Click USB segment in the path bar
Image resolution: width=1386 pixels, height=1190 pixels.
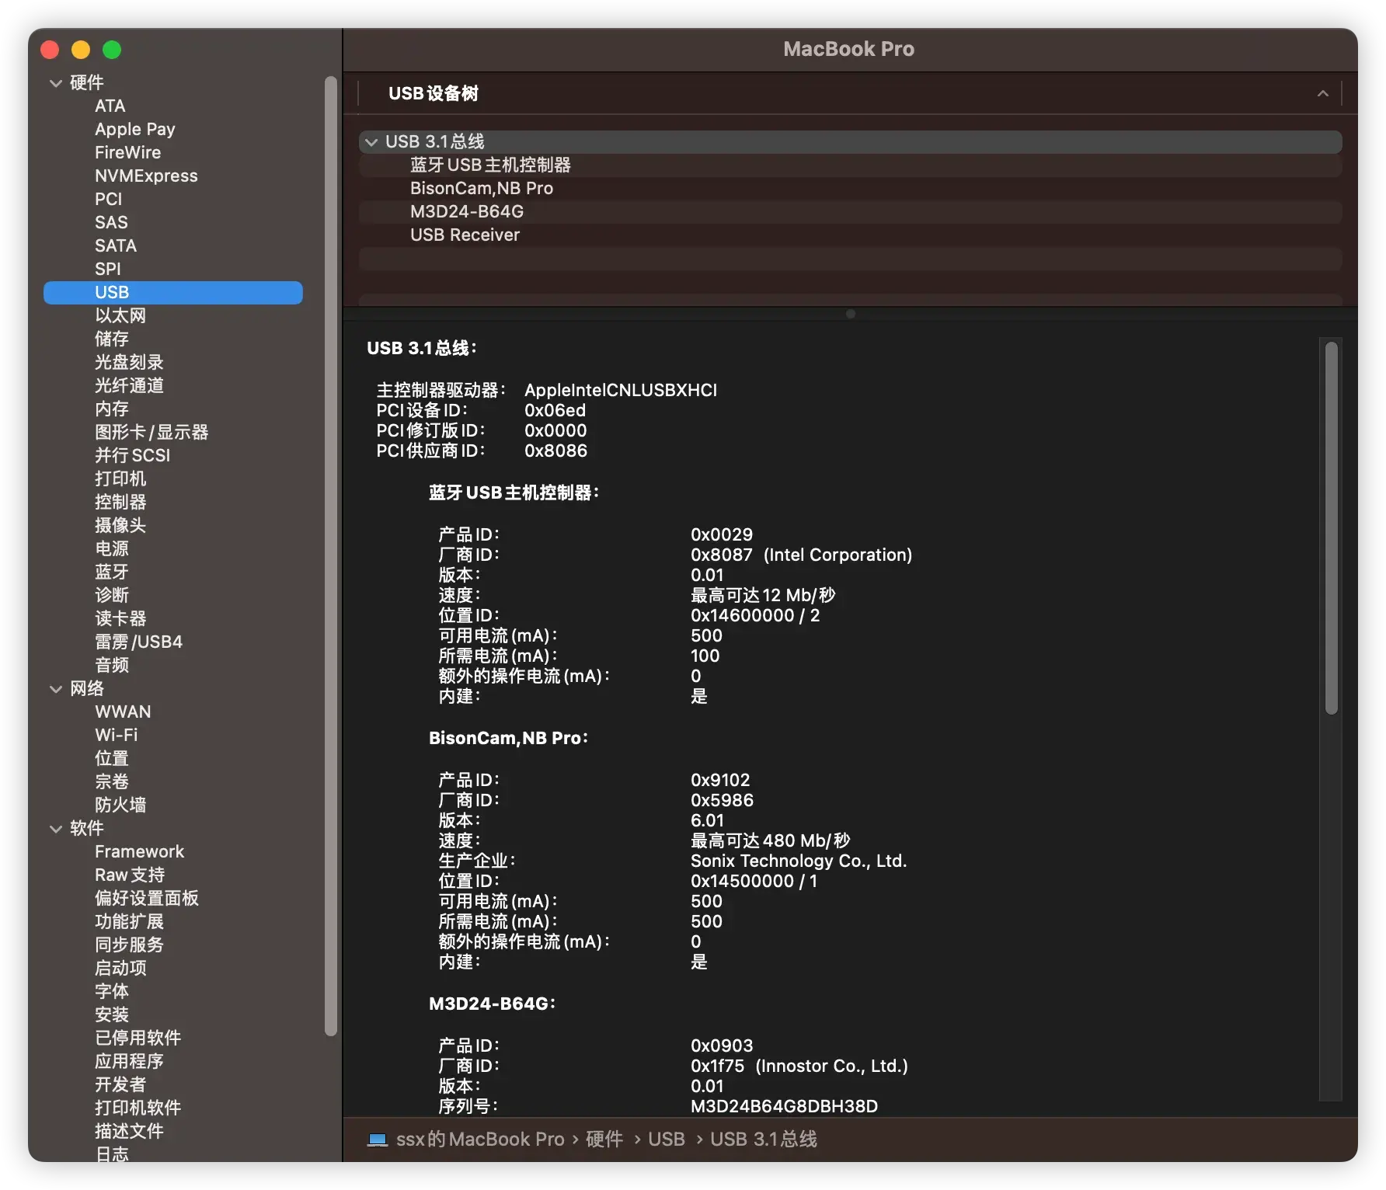coord(667,1140)
